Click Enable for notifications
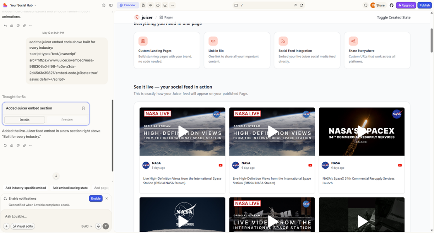 (x=96, y=199)
